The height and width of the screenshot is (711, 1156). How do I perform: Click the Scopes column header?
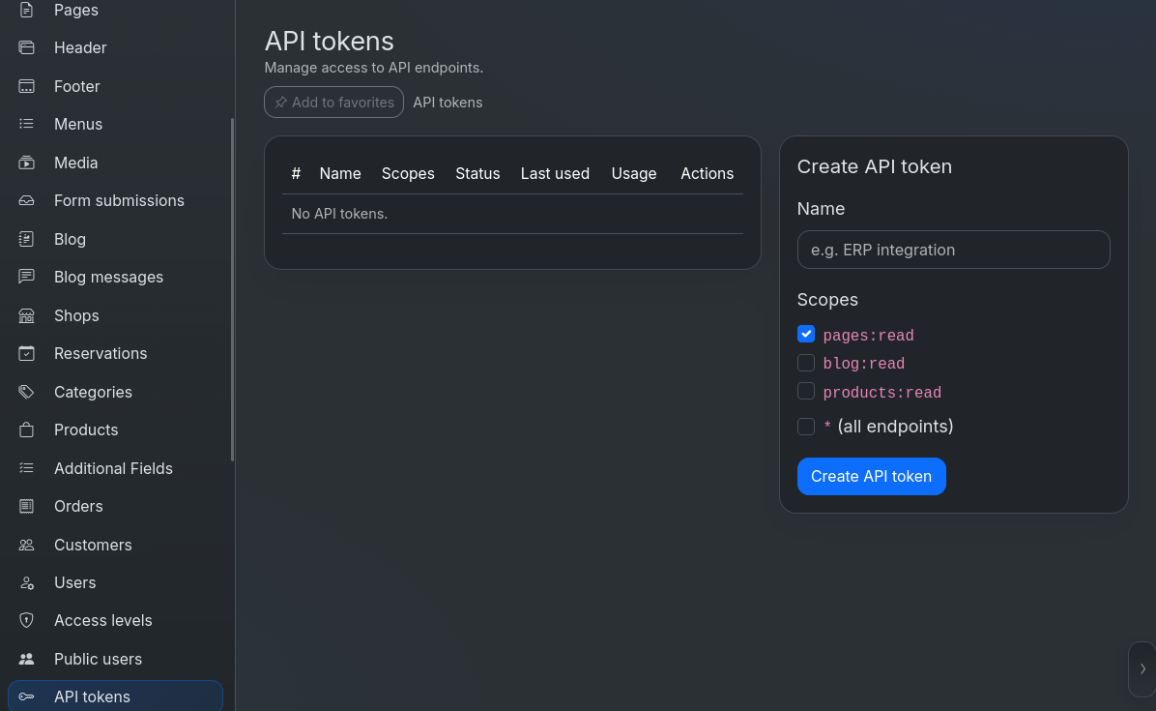pyautogui.click(x=408, y=173)
